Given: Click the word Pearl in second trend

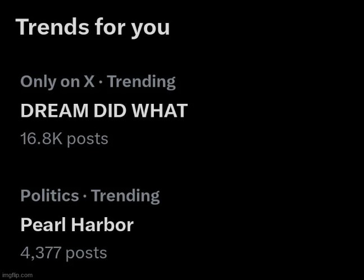Looking at the screenshot, I should [43, 224].
